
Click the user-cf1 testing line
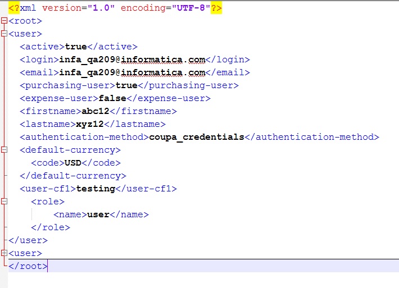pos(98,189)
